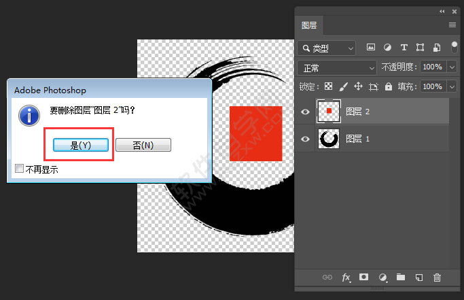
Task: Collapse the panel with double-arrow icon
Action: point(442,12)
